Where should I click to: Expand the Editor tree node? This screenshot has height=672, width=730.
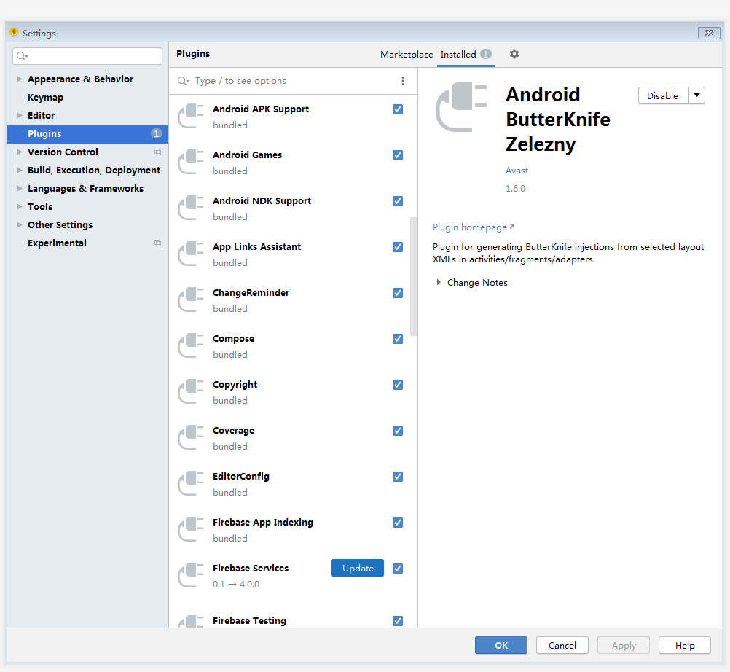(x=19, y=115)
